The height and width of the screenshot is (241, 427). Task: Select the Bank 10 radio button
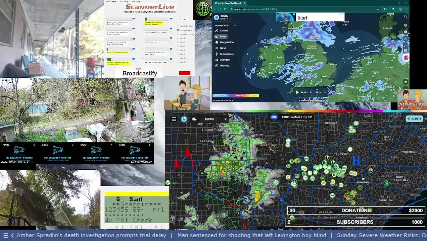[x=178, y=62]
